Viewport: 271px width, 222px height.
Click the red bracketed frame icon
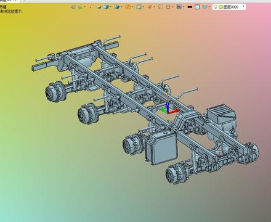(x=168, y=7)
